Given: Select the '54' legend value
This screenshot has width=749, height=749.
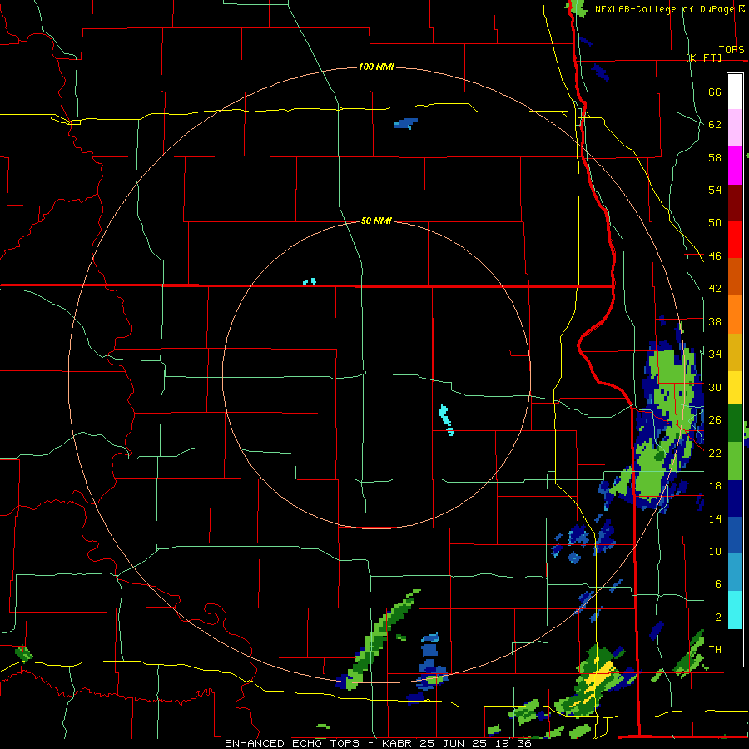Looking at the screenshot, I should coord(715,190).
